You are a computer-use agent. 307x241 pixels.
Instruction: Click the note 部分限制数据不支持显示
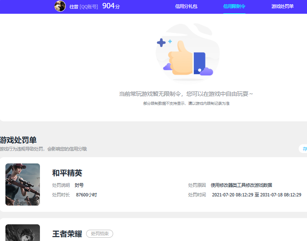(164, 103)
